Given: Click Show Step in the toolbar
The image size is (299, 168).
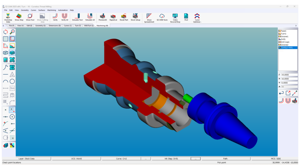Looking at the screenshot, I should click(19, 17).
